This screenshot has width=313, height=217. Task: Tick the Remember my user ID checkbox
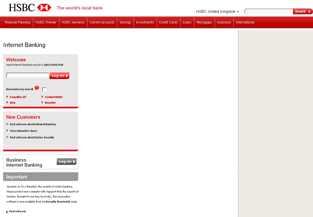point(44,89)
